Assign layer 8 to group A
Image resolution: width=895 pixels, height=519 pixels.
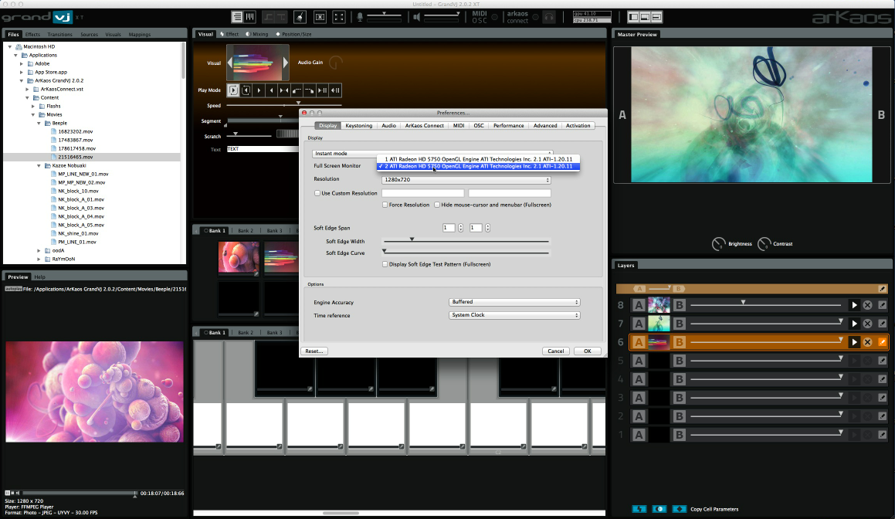tap(639, 306)
